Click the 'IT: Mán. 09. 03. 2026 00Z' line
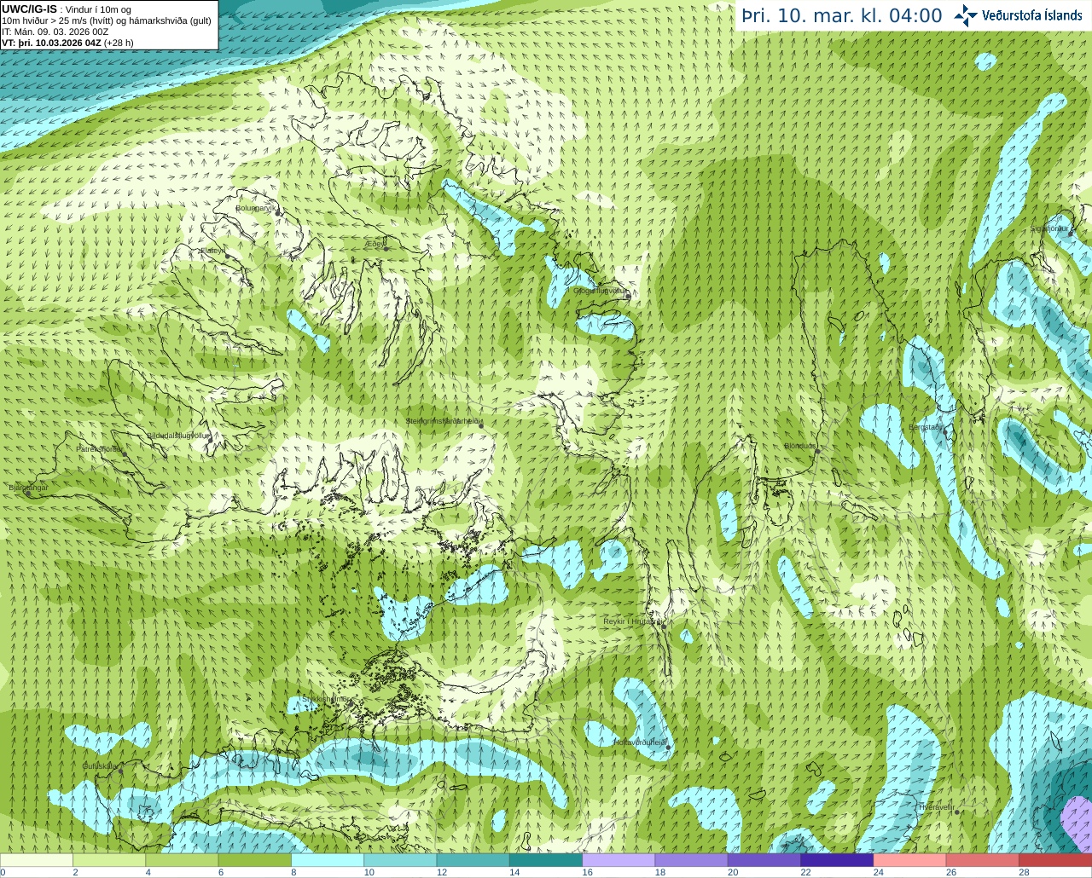The height and width of the screenshot is (878, 1092). [55, 32]
